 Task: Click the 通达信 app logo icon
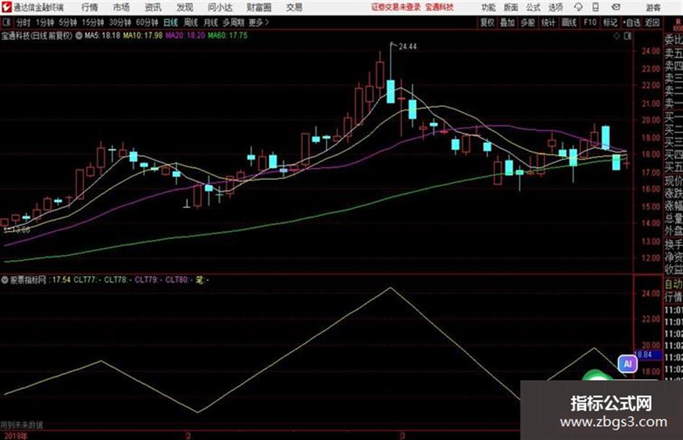(7, 7)
